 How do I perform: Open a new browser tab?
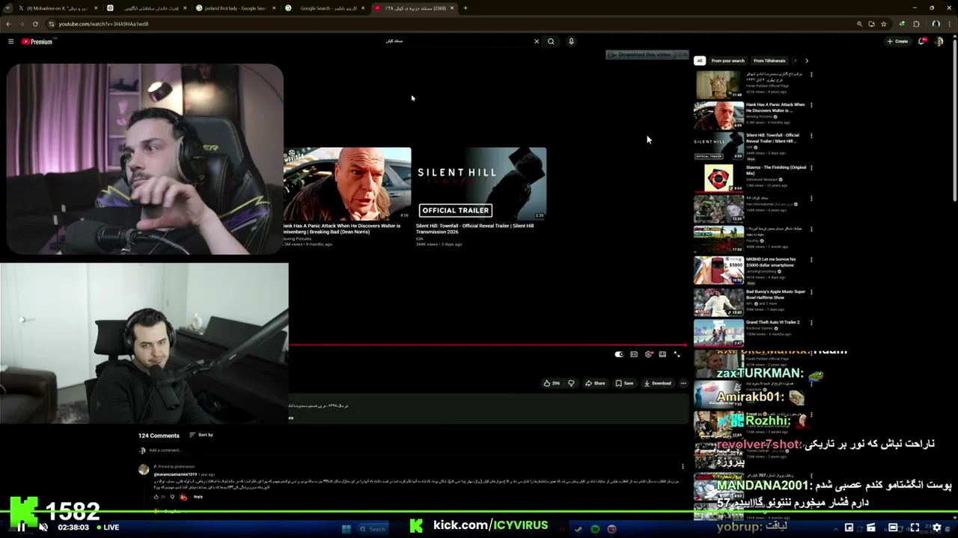tap(465, 8)
